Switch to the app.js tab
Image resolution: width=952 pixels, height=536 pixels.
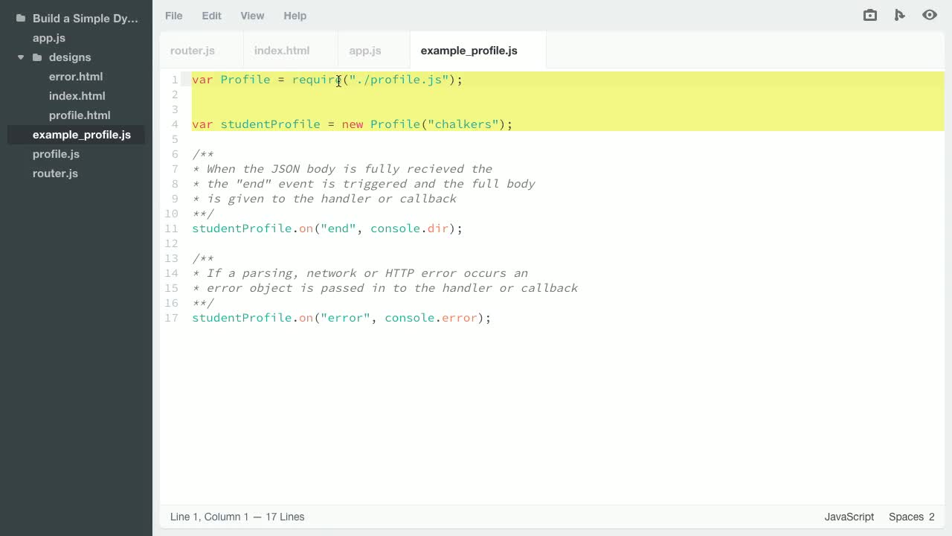click(365, 51)
